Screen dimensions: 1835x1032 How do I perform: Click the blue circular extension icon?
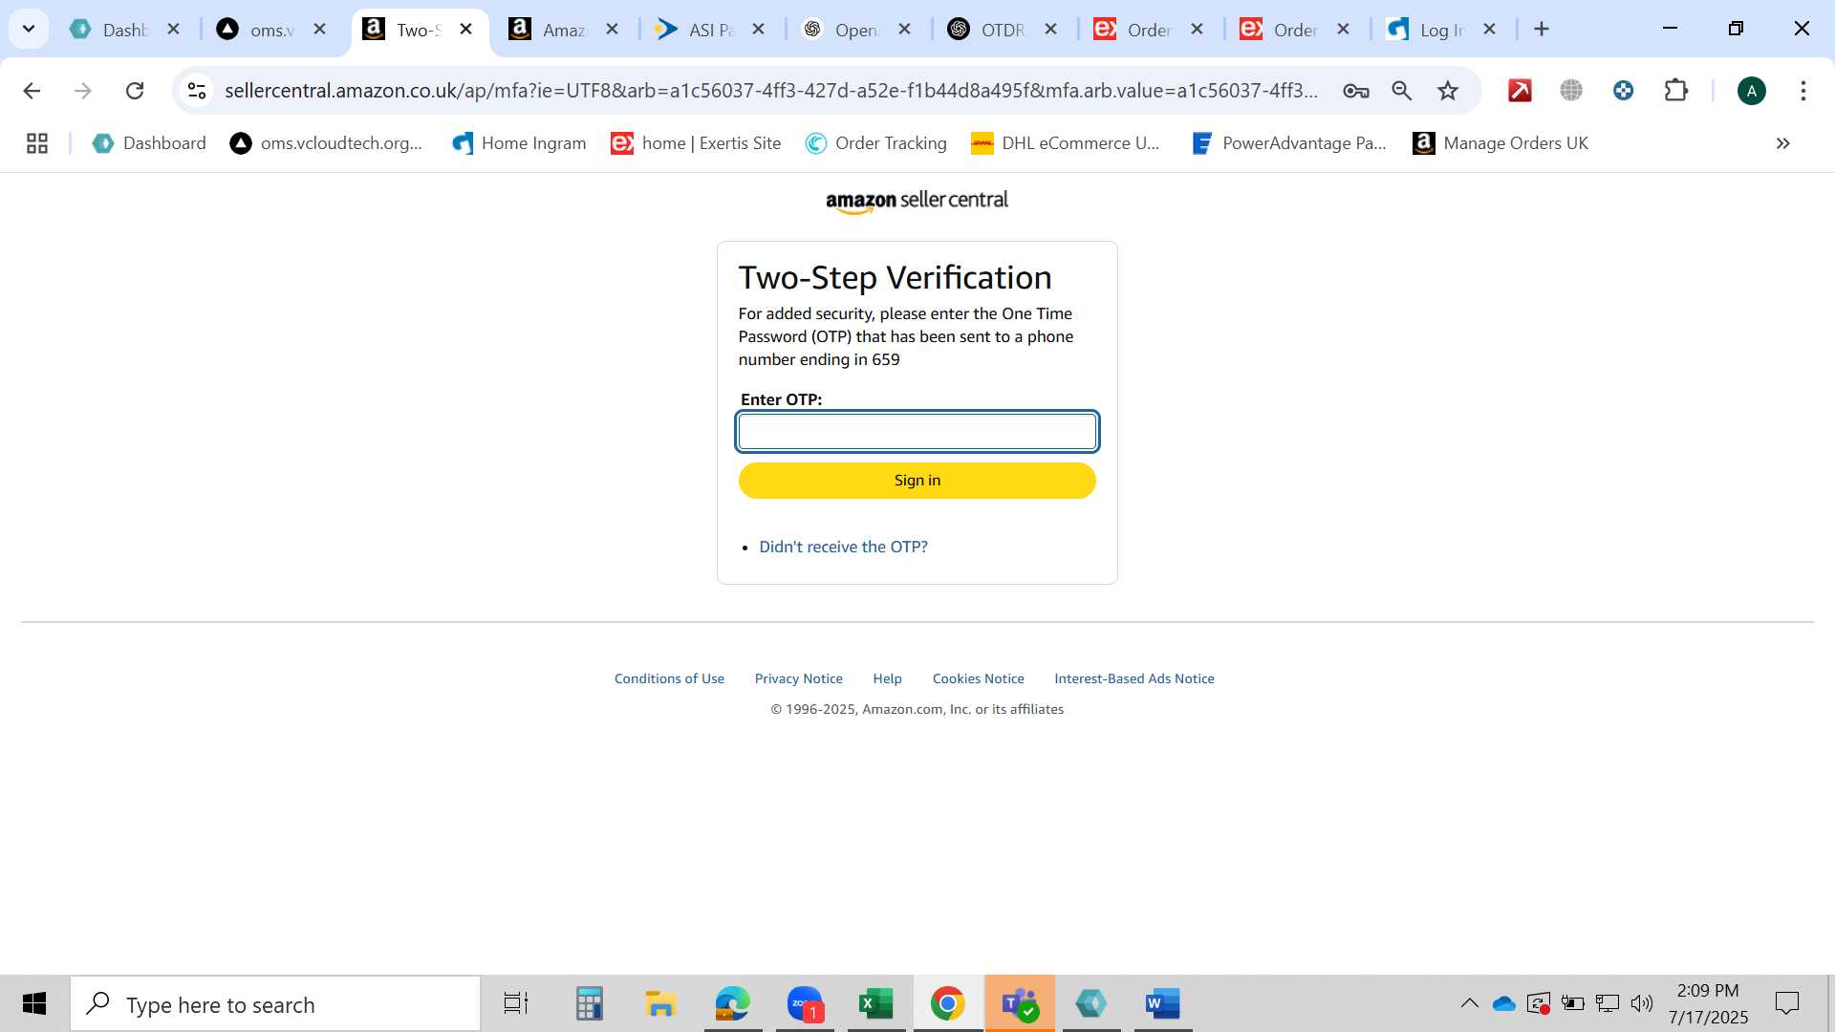point(1623,91)
